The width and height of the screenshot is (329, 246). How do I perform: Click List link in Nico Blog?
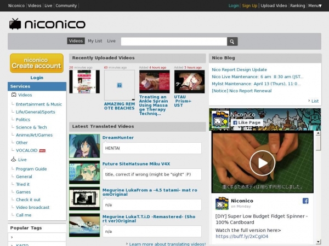315,101
